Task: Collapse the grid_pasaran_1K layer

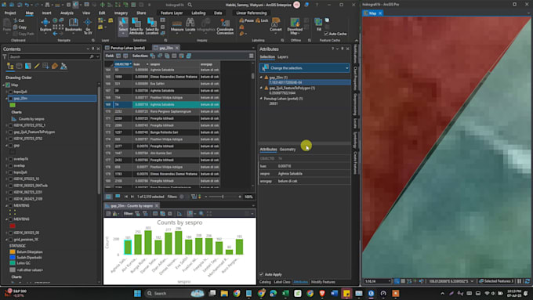Action: pos(6,240)
